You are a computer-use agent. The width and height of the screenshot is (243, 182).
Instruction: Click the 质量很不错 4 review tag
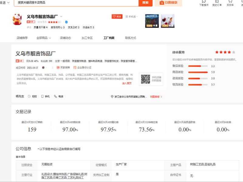point(41,27)
